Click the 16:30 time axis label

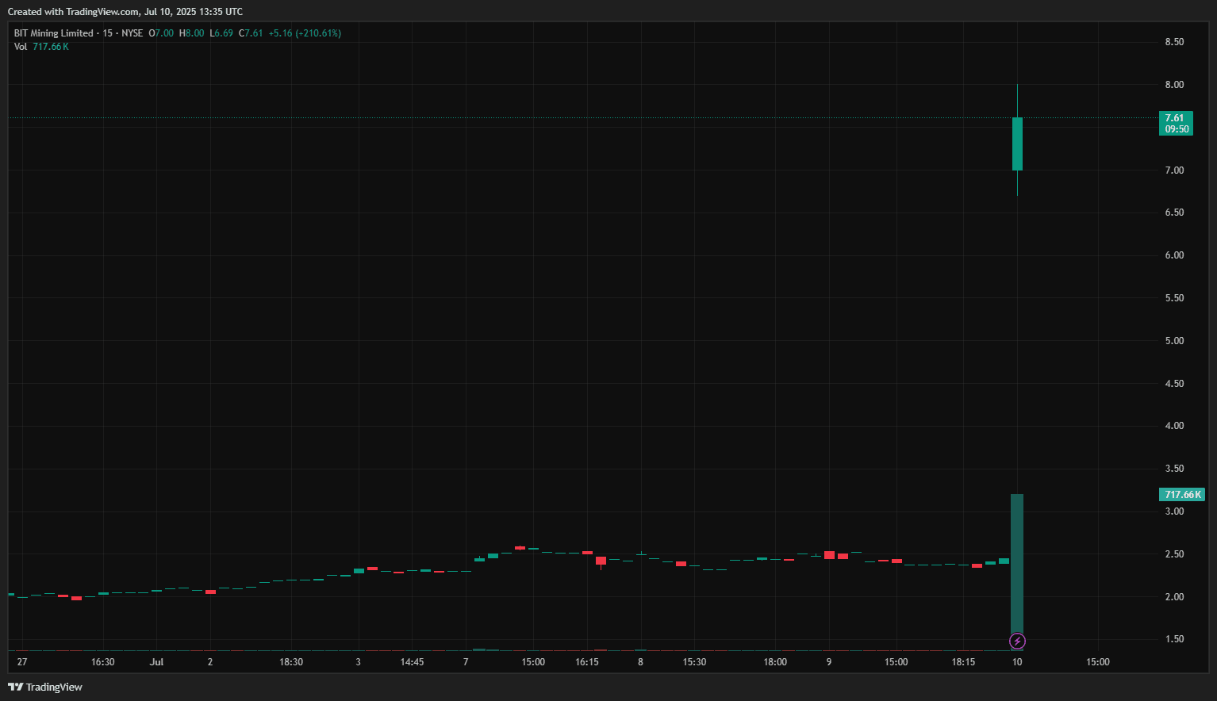click(103, 662)
